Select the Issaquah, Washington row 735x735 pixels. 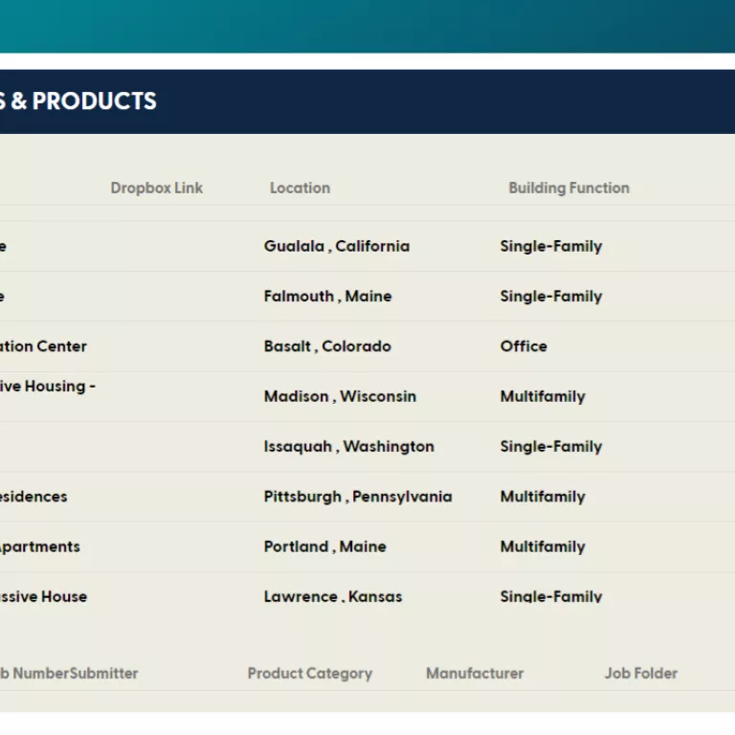348,446
